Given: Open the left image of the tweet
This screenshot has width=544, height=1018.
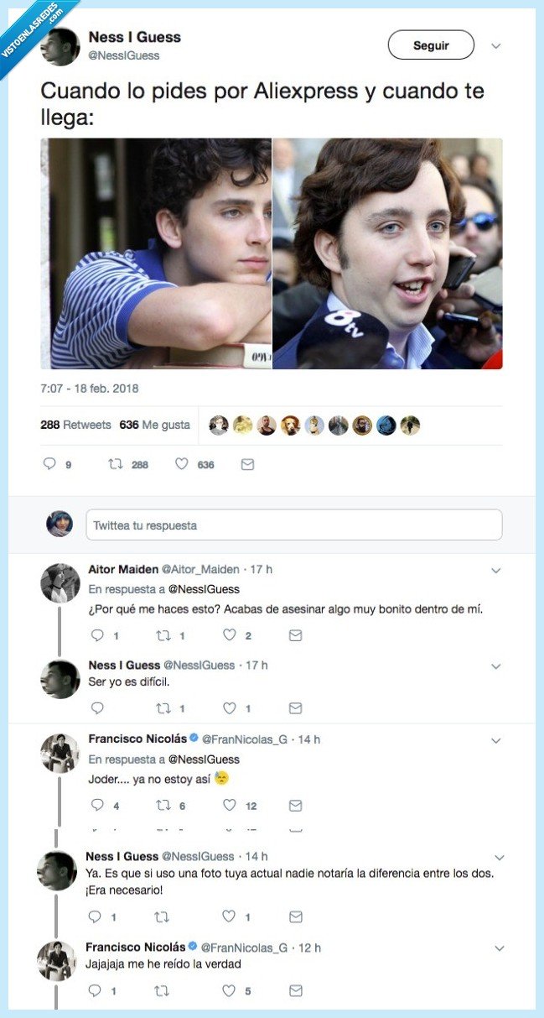Looking at the screenshot, I should 157,253.
